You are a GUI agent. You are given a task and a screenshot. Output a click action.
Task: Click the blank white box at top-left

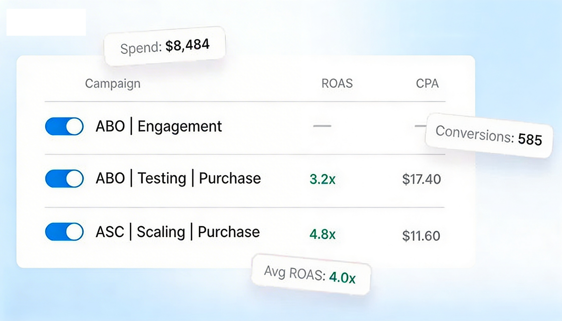(46, 22)
